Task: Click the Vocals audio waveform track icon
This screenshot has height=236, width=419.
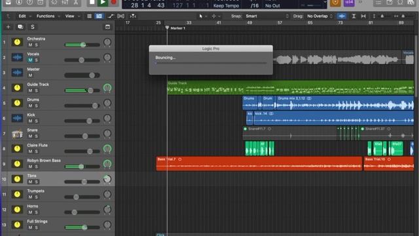Action: [17, 57]
